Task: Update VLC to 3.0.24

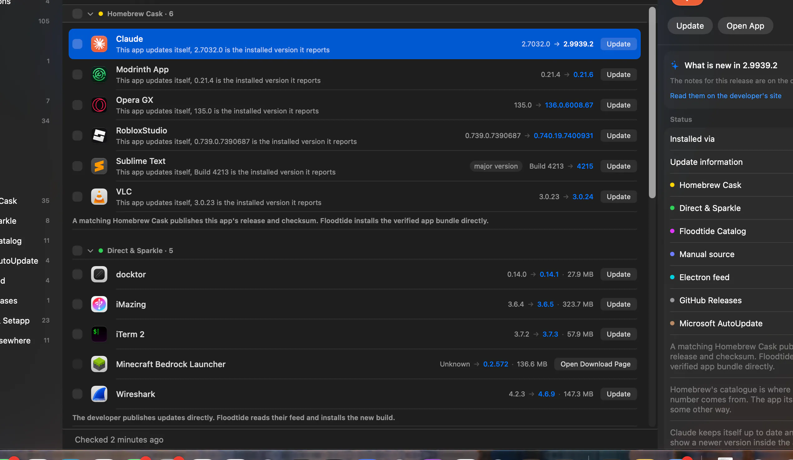Action: (618, 196)
